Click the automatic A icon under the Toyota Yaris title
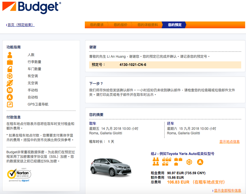Viewport: 246px width, 194px height. click(x=200, y=162)
